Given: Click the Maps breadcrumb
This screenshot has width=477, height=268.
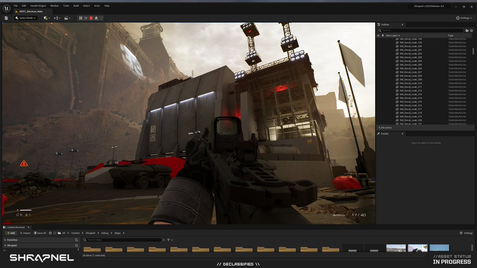Looking at the screenshot, I should pyautogui.click(x=118, y=233).
